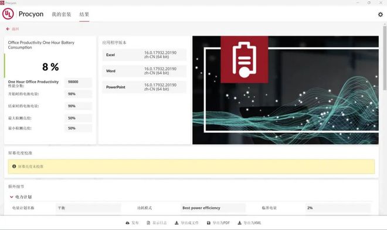Collapse the 电力计划 section chevron
This screenshot has width=387, height=230.
[x=11, y=197]
